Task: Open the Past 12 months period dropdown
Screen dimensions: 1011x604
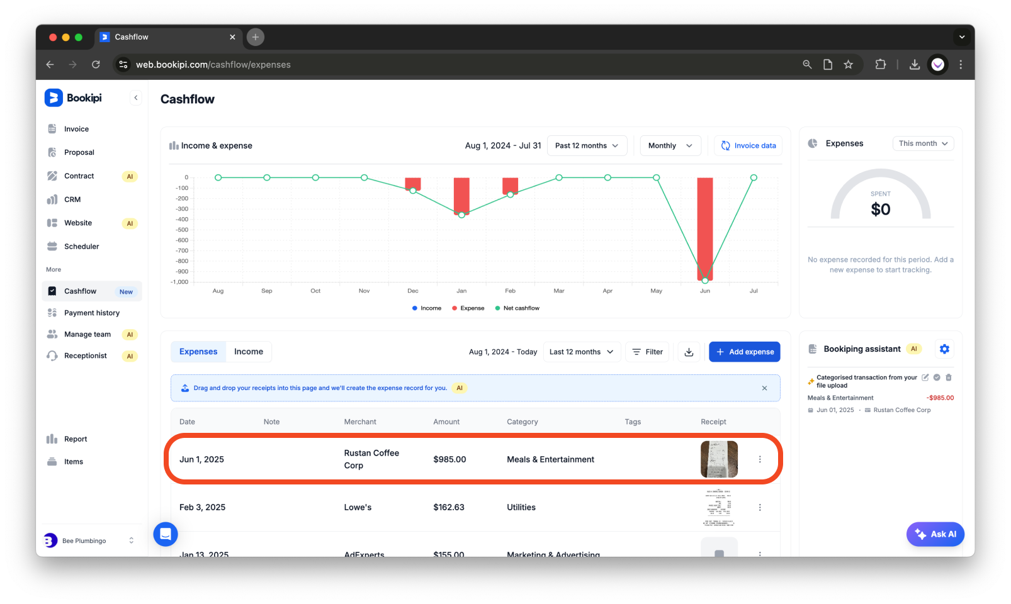Action: tap(586, 145)
